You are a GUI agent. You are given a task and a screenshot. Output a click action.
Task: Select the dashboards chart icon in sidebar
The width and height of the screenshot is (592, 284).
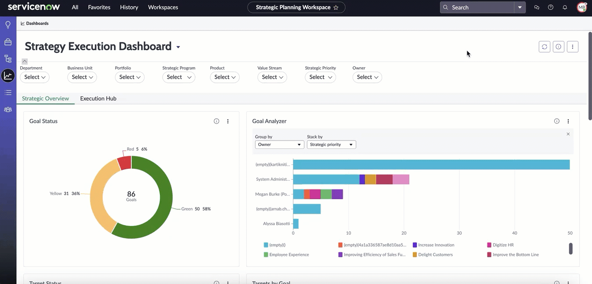8,76
